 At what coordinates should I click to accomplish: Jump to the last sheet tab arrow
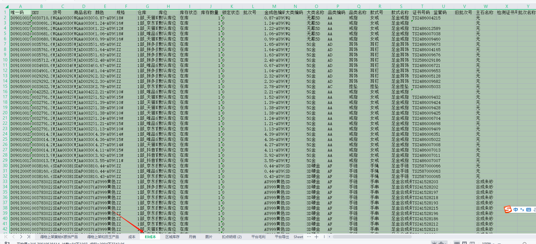pyautogui.click(x=28, y=237)
